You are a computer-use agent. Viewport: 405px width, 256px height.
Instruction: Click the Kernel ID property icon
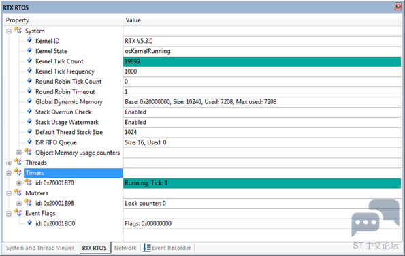point(29,40)
